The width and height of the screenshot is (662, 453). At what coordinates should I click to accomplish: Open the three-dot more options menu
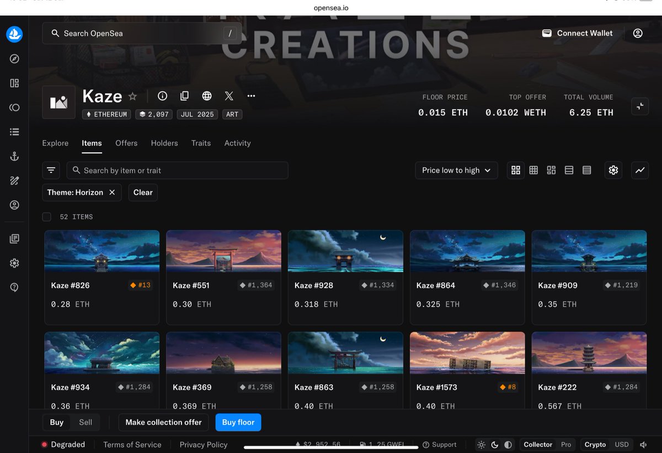(252, 96)
